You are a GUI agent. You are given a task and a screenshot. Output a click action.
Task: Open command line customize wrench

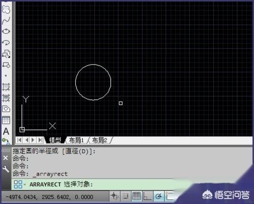pos(6,169)
